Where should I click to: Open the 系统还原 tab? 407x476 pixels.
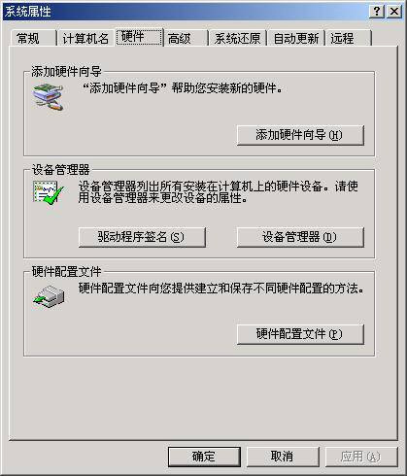point(237,38)
